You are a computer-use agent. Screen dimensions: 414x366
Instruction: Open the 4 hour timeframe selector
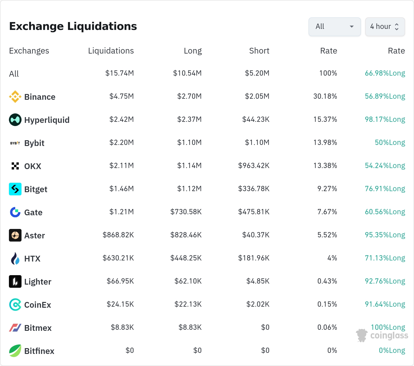coord(385,27)
